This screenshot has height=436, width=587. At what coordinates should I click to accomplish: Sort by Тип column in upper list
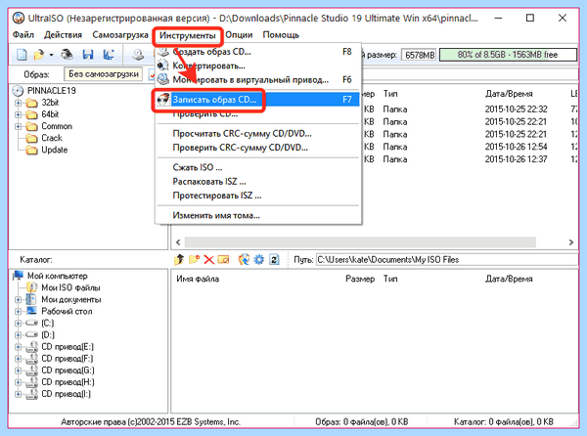click(390, 94)
